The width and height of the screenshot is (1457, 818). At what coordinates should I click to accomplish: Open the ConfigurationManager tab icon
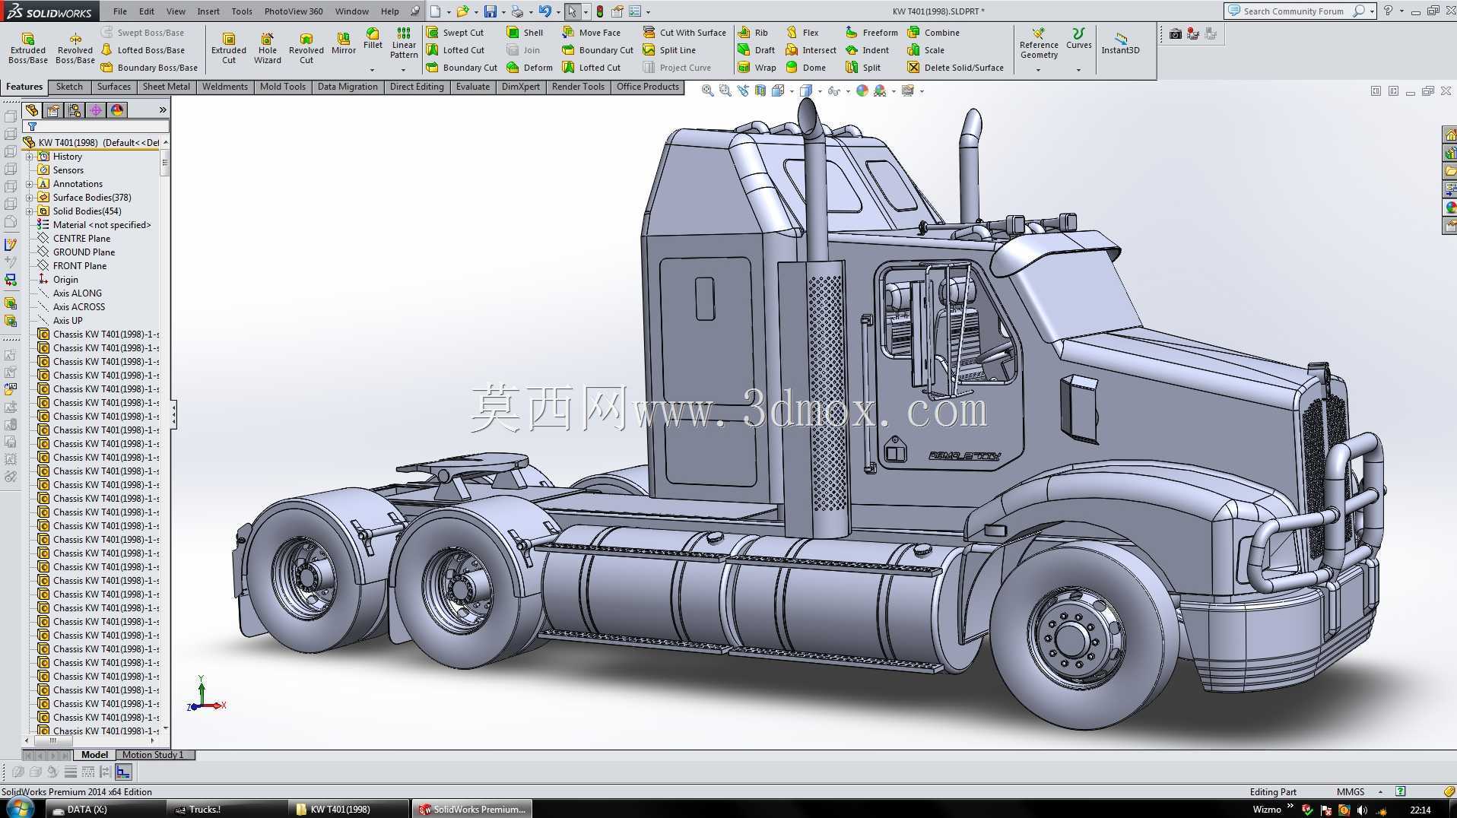pos(75,110)
